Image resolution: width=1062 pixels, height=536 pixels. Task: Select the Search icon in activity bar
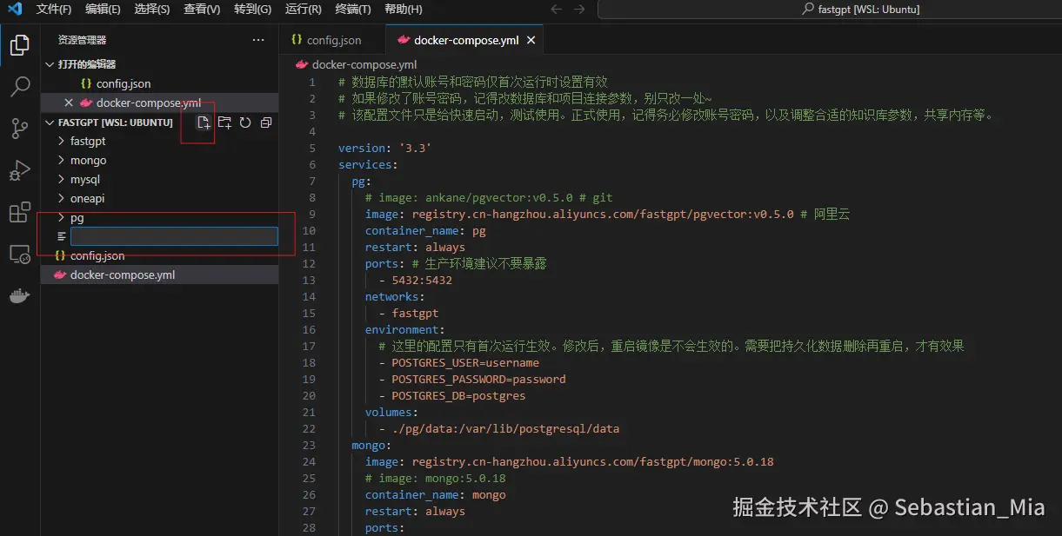[19, 86]
